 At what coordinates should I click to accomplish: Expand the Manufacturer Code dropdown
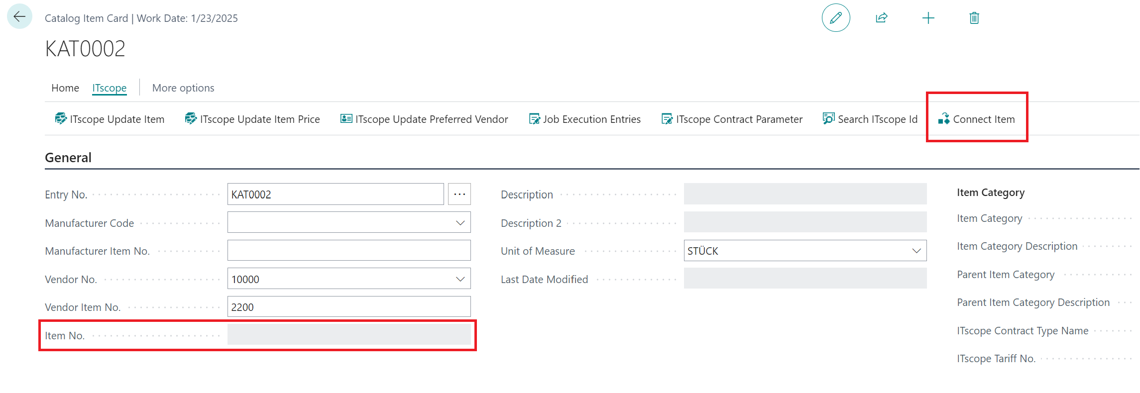[460, 223]
